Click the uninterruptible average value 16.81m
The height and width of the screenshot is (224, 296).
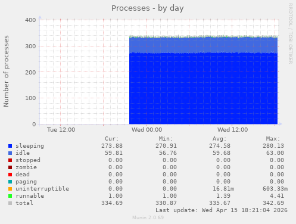223,189
